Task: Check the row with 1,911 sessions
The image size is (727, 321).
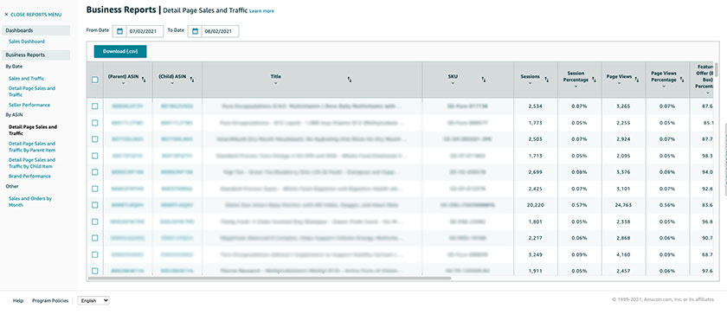Action: click(x=95, y=271)
